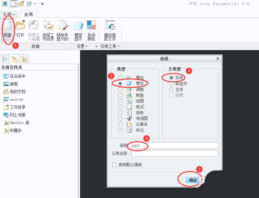Switch to model tree navigator tab
Screen dimensions: 259x198
pos(5,59)
